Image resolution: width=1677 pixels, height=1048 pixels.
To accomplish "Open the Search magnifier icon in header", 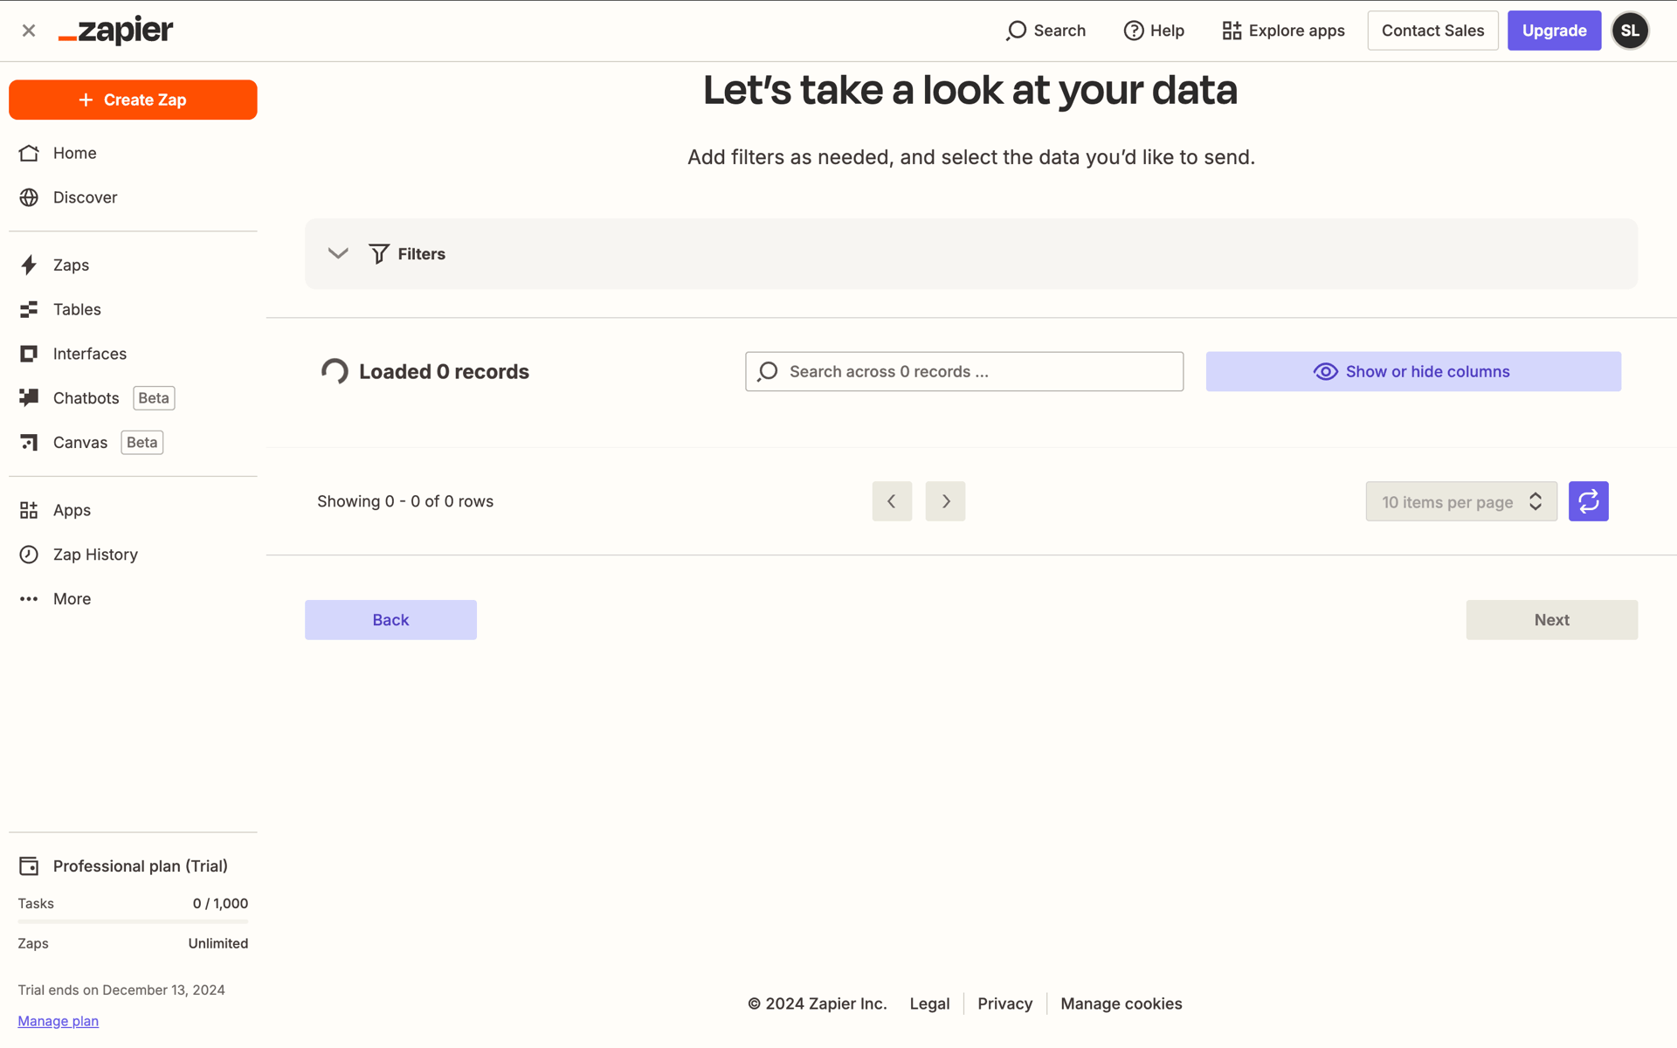I will tap(1016, 31).
